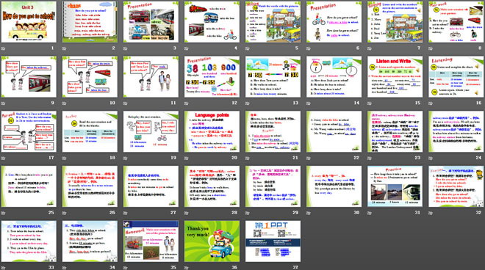Click the animation star icon under slide 31

pos(370,214)
